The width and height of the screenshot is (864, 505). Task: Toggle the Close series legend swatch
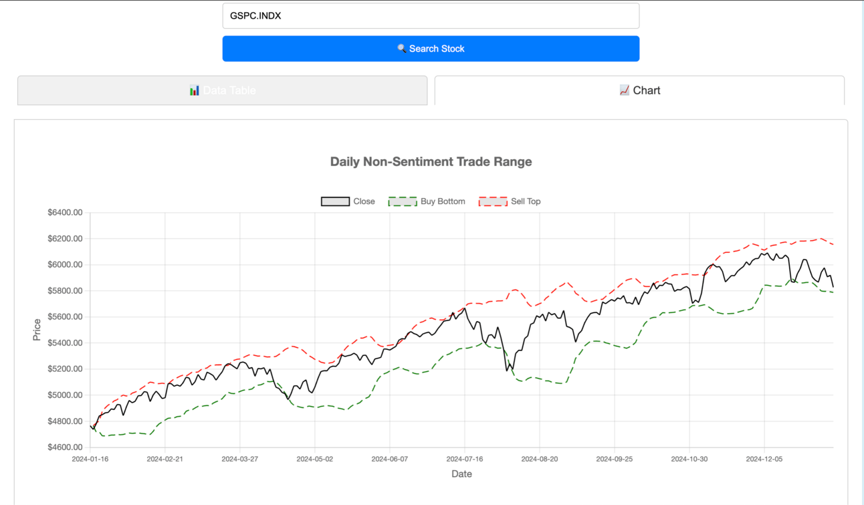335,201
